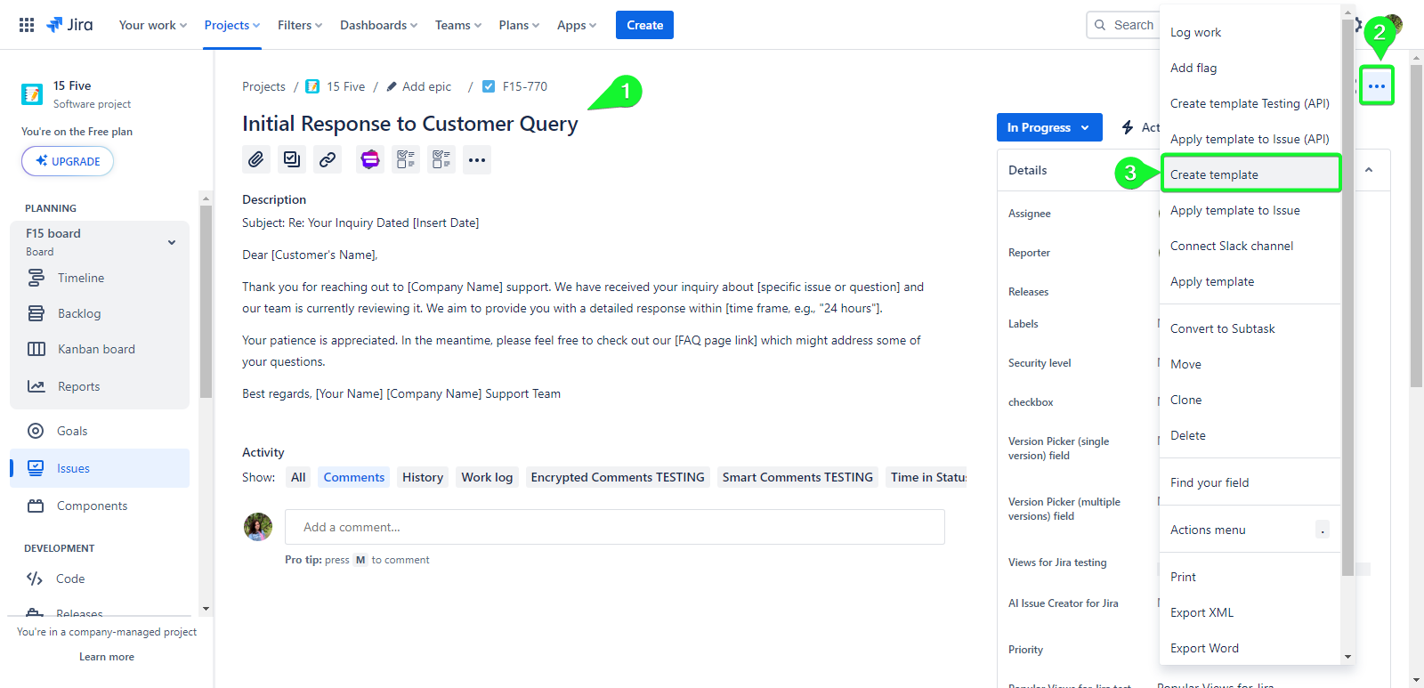
Task: Click the paperclip attach icon
Action: tap(256, 159)
